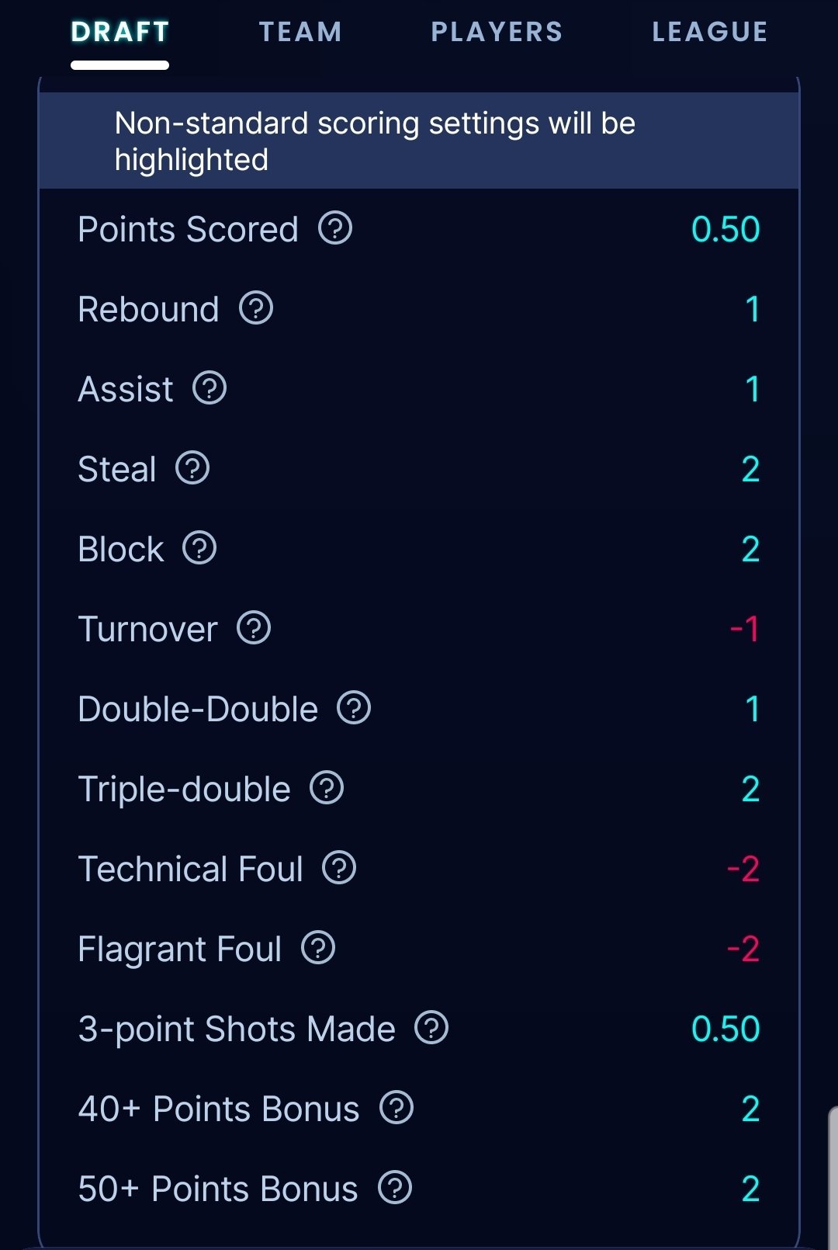Viewport: 838px width, 1250px height.
Task: Click the Technical Foul help icon
Action: click(339, 868)
